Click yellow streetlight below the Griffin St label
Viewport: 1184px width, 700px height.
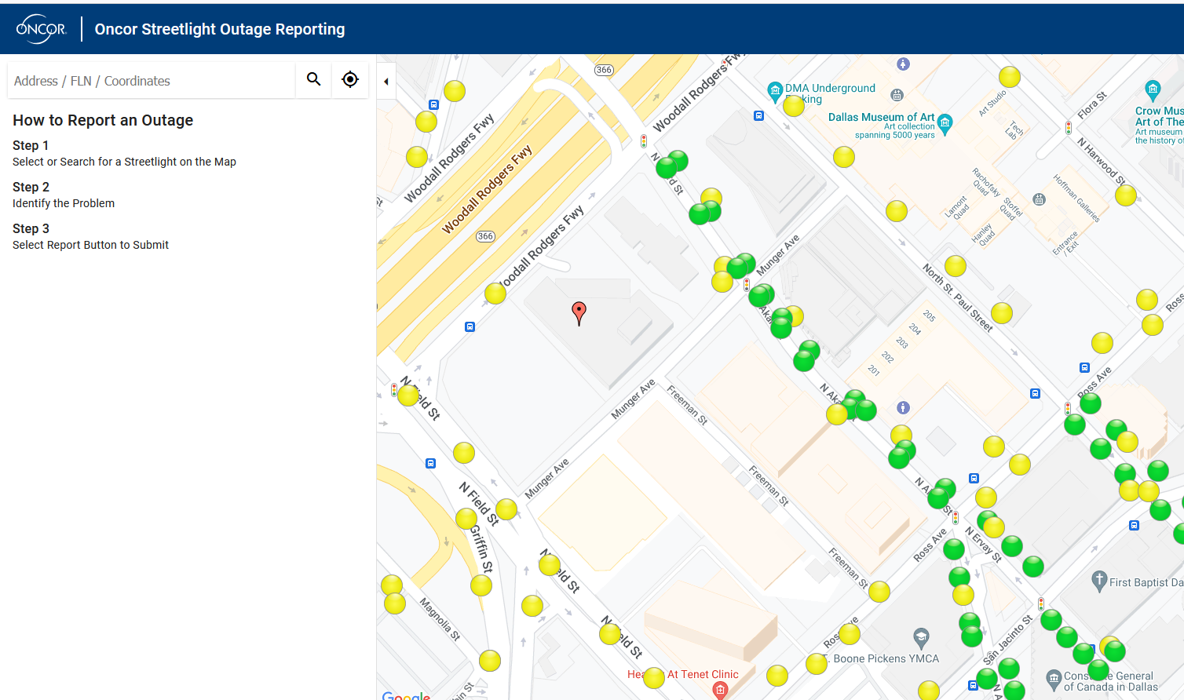coord(481,585)
